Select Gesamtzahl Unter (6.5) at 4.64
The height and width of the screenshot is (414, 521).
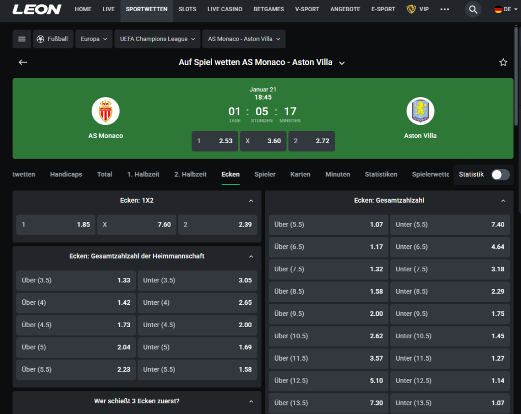(450, 247)
